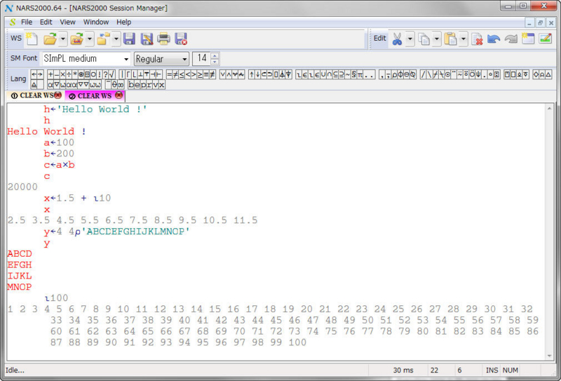Insert the question mark ? symbol
561x381 pixels.
coord(106,74)
